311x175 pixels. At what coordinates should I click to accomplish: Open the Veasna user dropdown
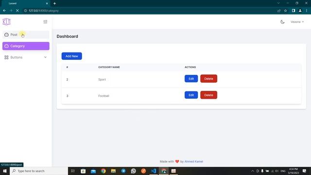click(297, 22)
